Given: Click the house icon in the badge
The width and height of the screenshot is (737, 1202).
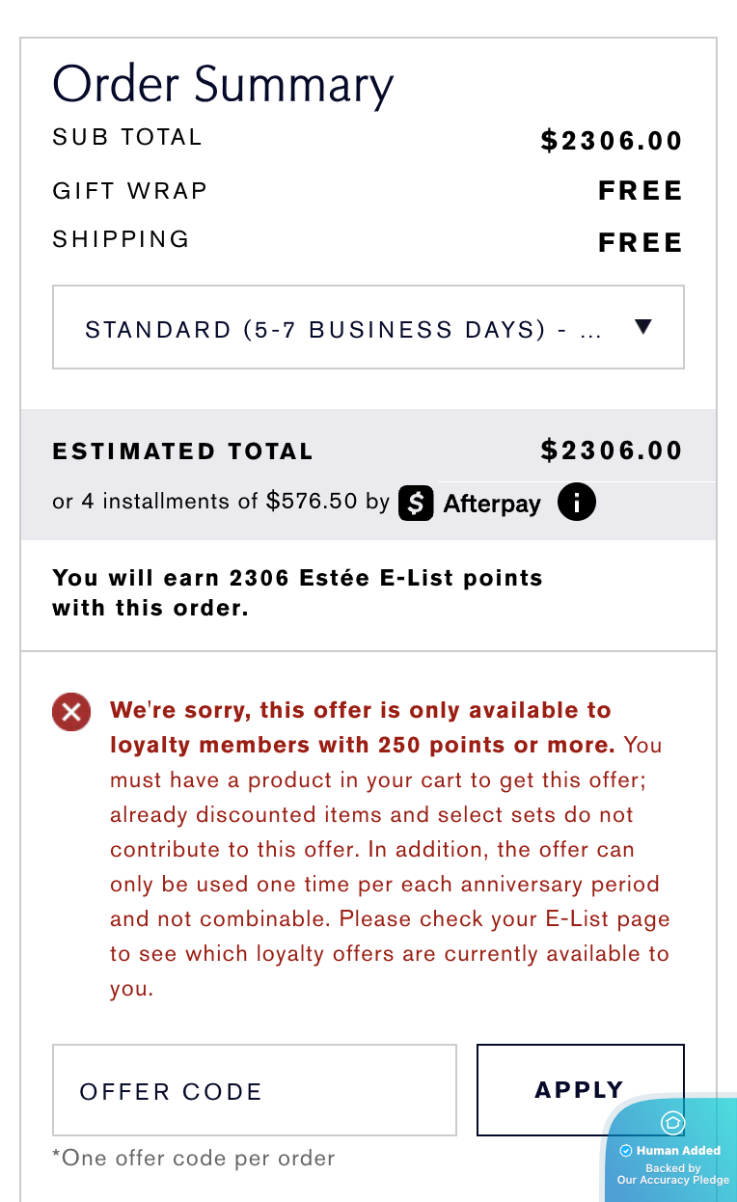Looking at the screenshot, I should pyautogui.click(x=672, y=1123).
